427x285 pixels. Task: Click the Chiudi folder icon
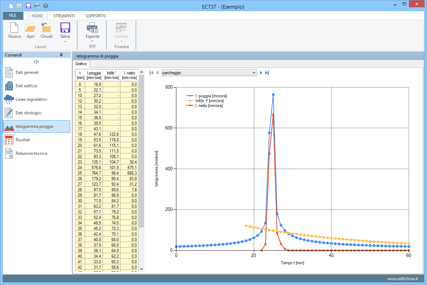[46, 28]
